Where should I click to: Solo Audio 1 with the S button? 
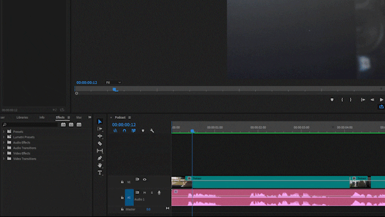click(x=152, y=193)
